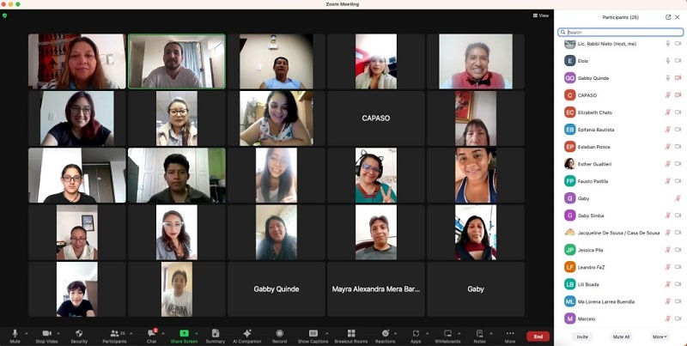Stop your video camera
The height and width of the screenshot is (346, 687).
pyautogui.click(x=46, y=335)
